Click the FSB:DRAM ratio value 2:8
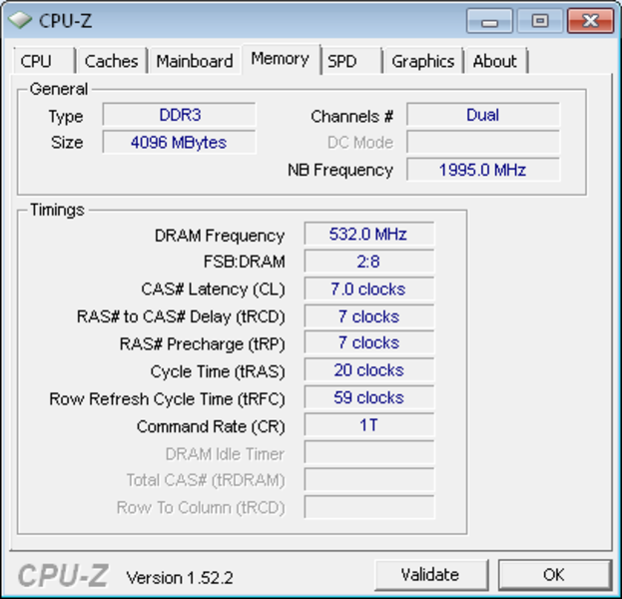Viewport: 622px width, 599px height. point(369,262)
